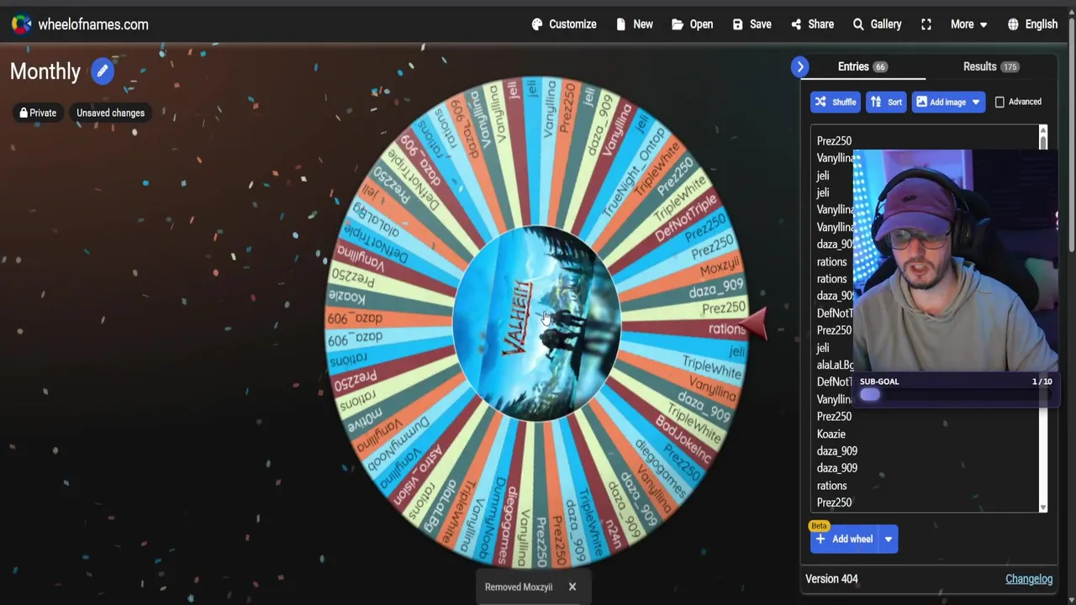Click the sub-goal progress bar

coord(955,395)
